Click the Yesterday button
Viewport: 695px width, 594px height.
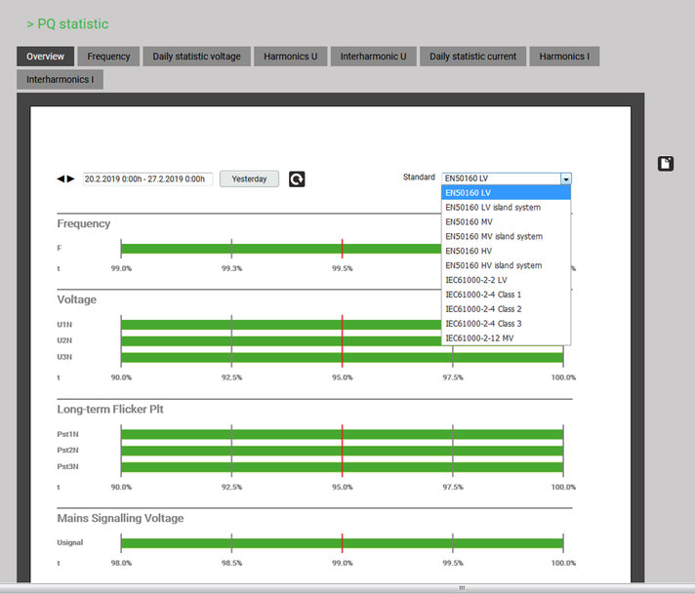249,178
